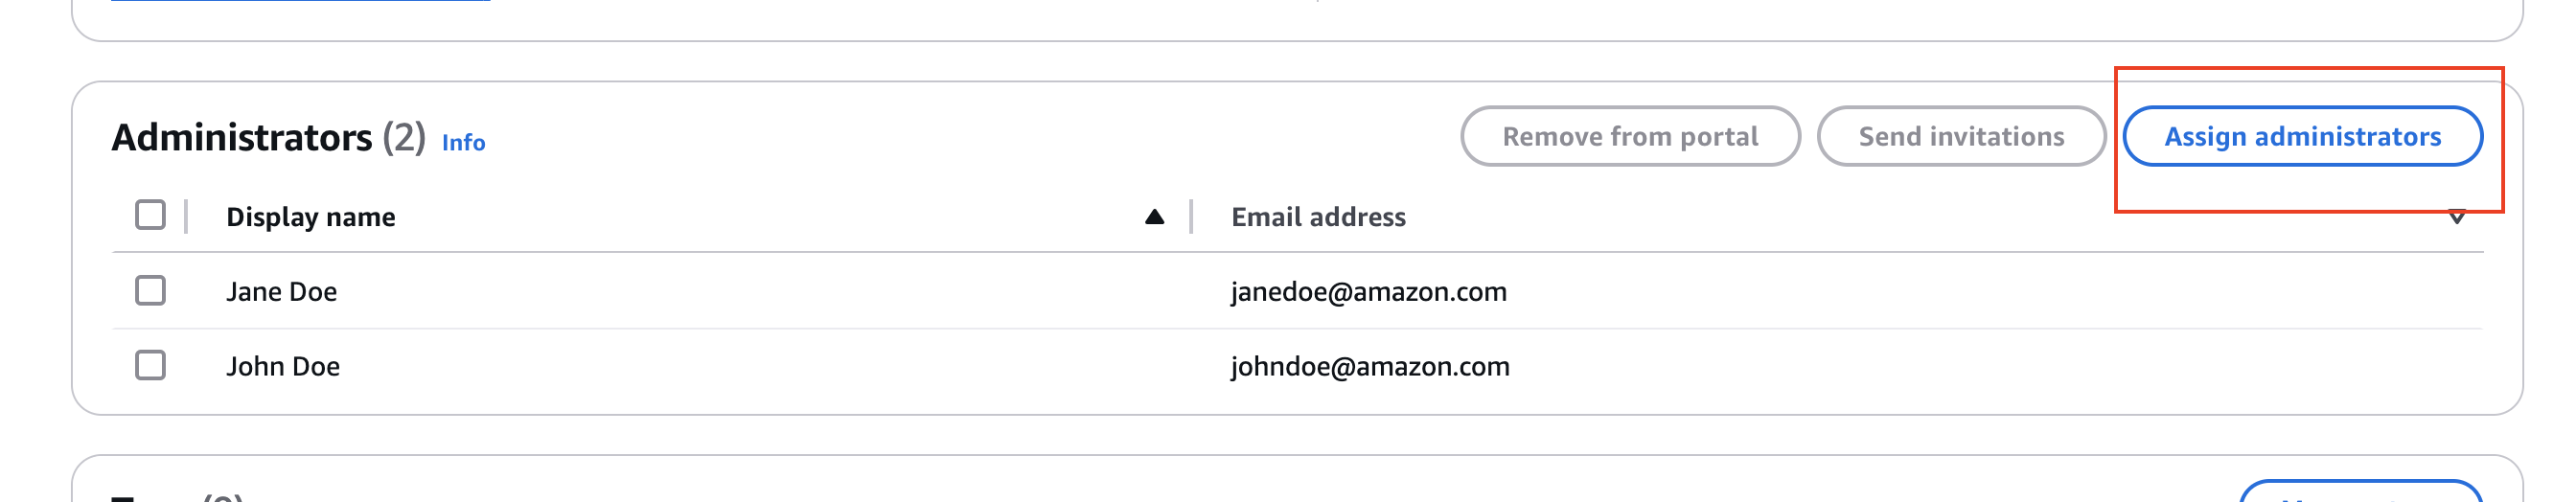Select all administrators with header checkbox
Image resolution: width=2576 pixels, height=502 pixels.
[x=150, y=215]
